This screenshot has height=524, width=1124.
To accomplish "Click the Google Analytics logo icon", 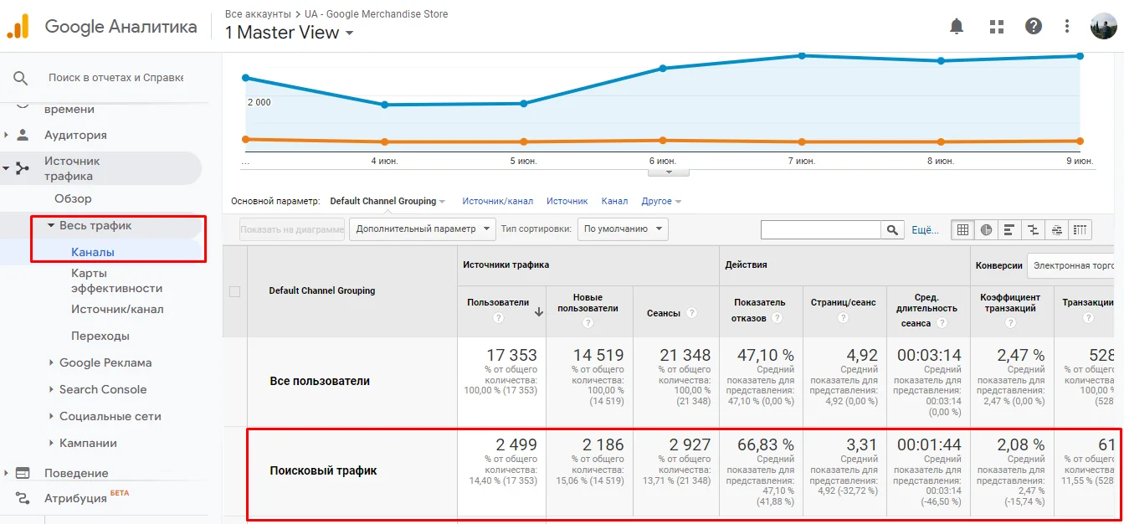I will coord(18,26).
